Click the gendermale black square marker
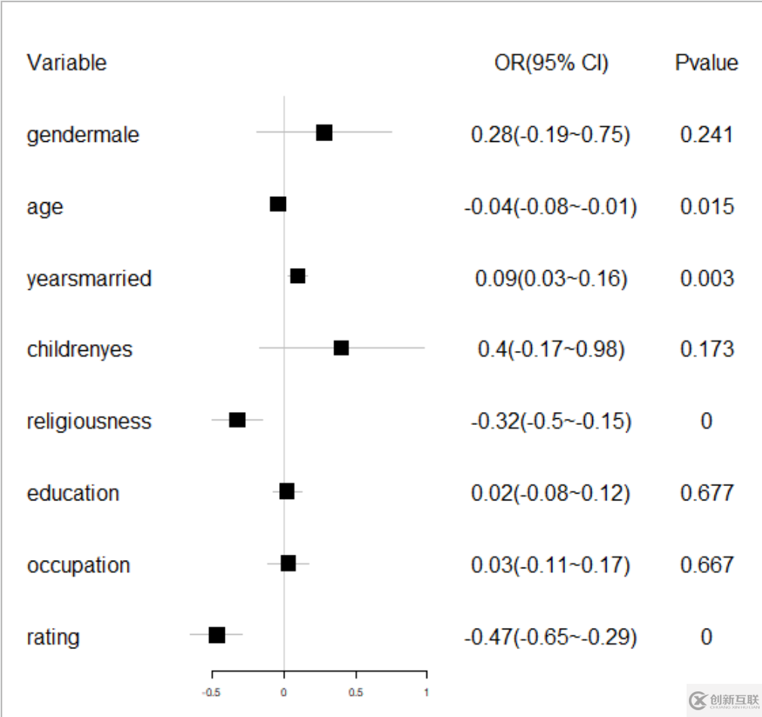This screenshot has height=717, width=762. pos(324,133)
